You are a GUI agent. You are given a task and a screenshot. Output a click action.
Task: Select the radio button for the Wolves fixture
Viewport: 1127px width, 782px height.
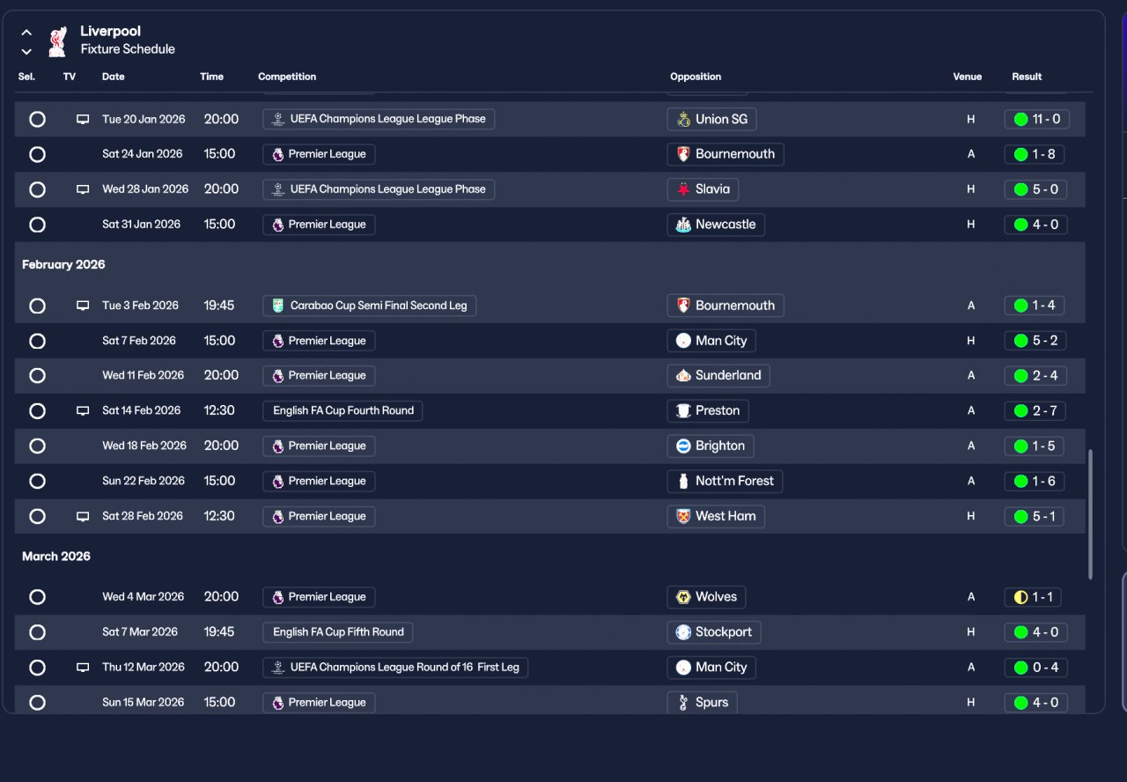coord(37,597)
